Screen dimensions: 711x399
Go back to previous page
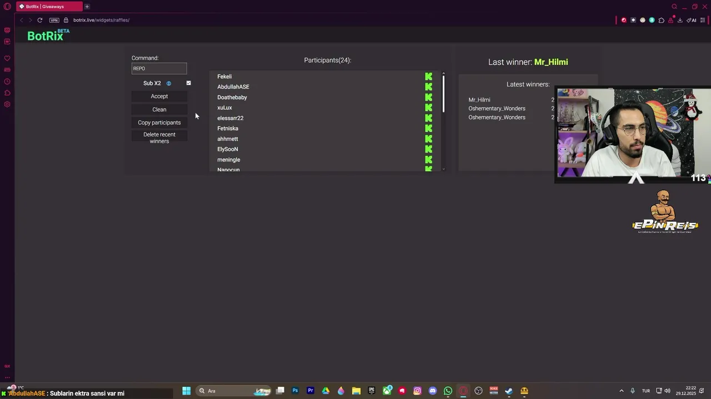(x=22, y=20)
